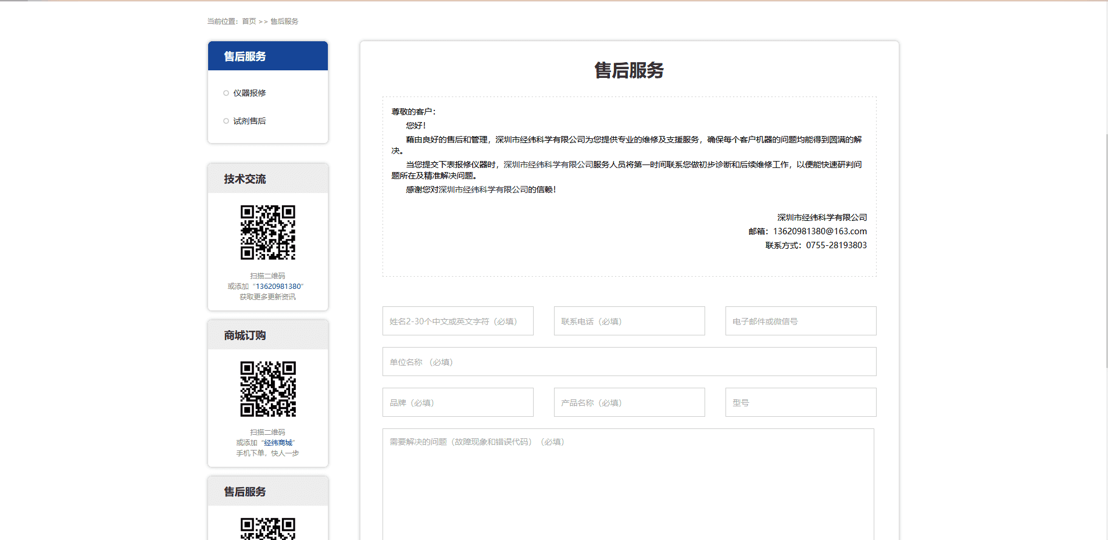Open the 试剂售后 sidebar menu item
Viewport: 1108px width, 540px height.
249,121
